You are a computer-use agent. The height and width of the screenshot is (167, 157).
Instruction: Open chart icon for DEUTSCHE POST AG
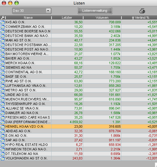(x=2, y=49)
